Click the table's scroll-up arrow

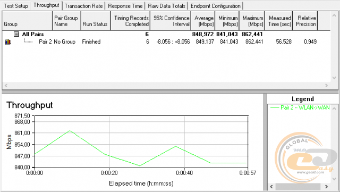coord(334,15)
